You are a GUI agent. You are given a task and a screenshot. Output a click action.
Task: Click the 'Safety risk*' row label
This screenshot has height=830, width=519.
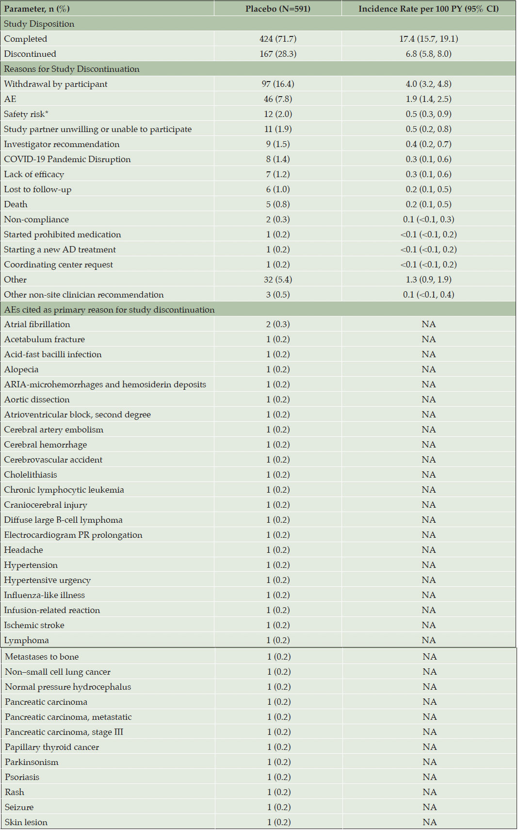pos(26,114)
